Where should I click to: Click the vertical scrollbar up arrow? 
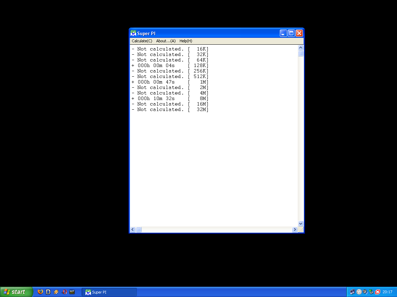[301, 48]
